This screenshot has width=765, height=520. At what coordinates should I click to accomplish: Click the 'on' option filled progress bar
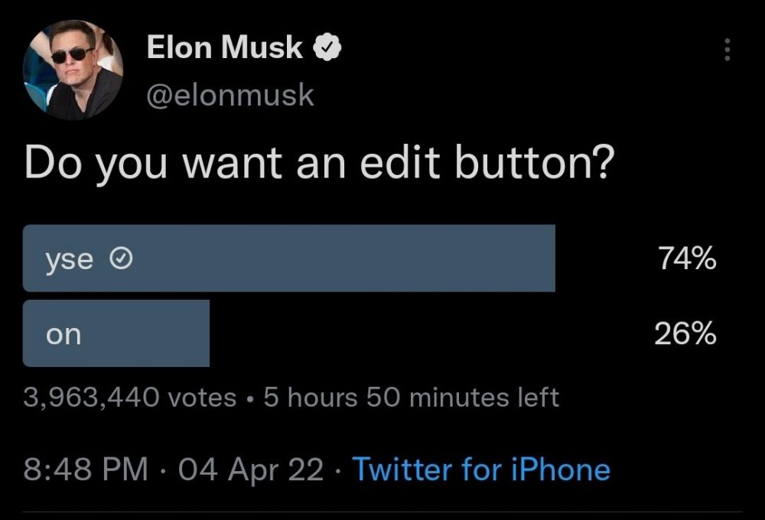116,332
